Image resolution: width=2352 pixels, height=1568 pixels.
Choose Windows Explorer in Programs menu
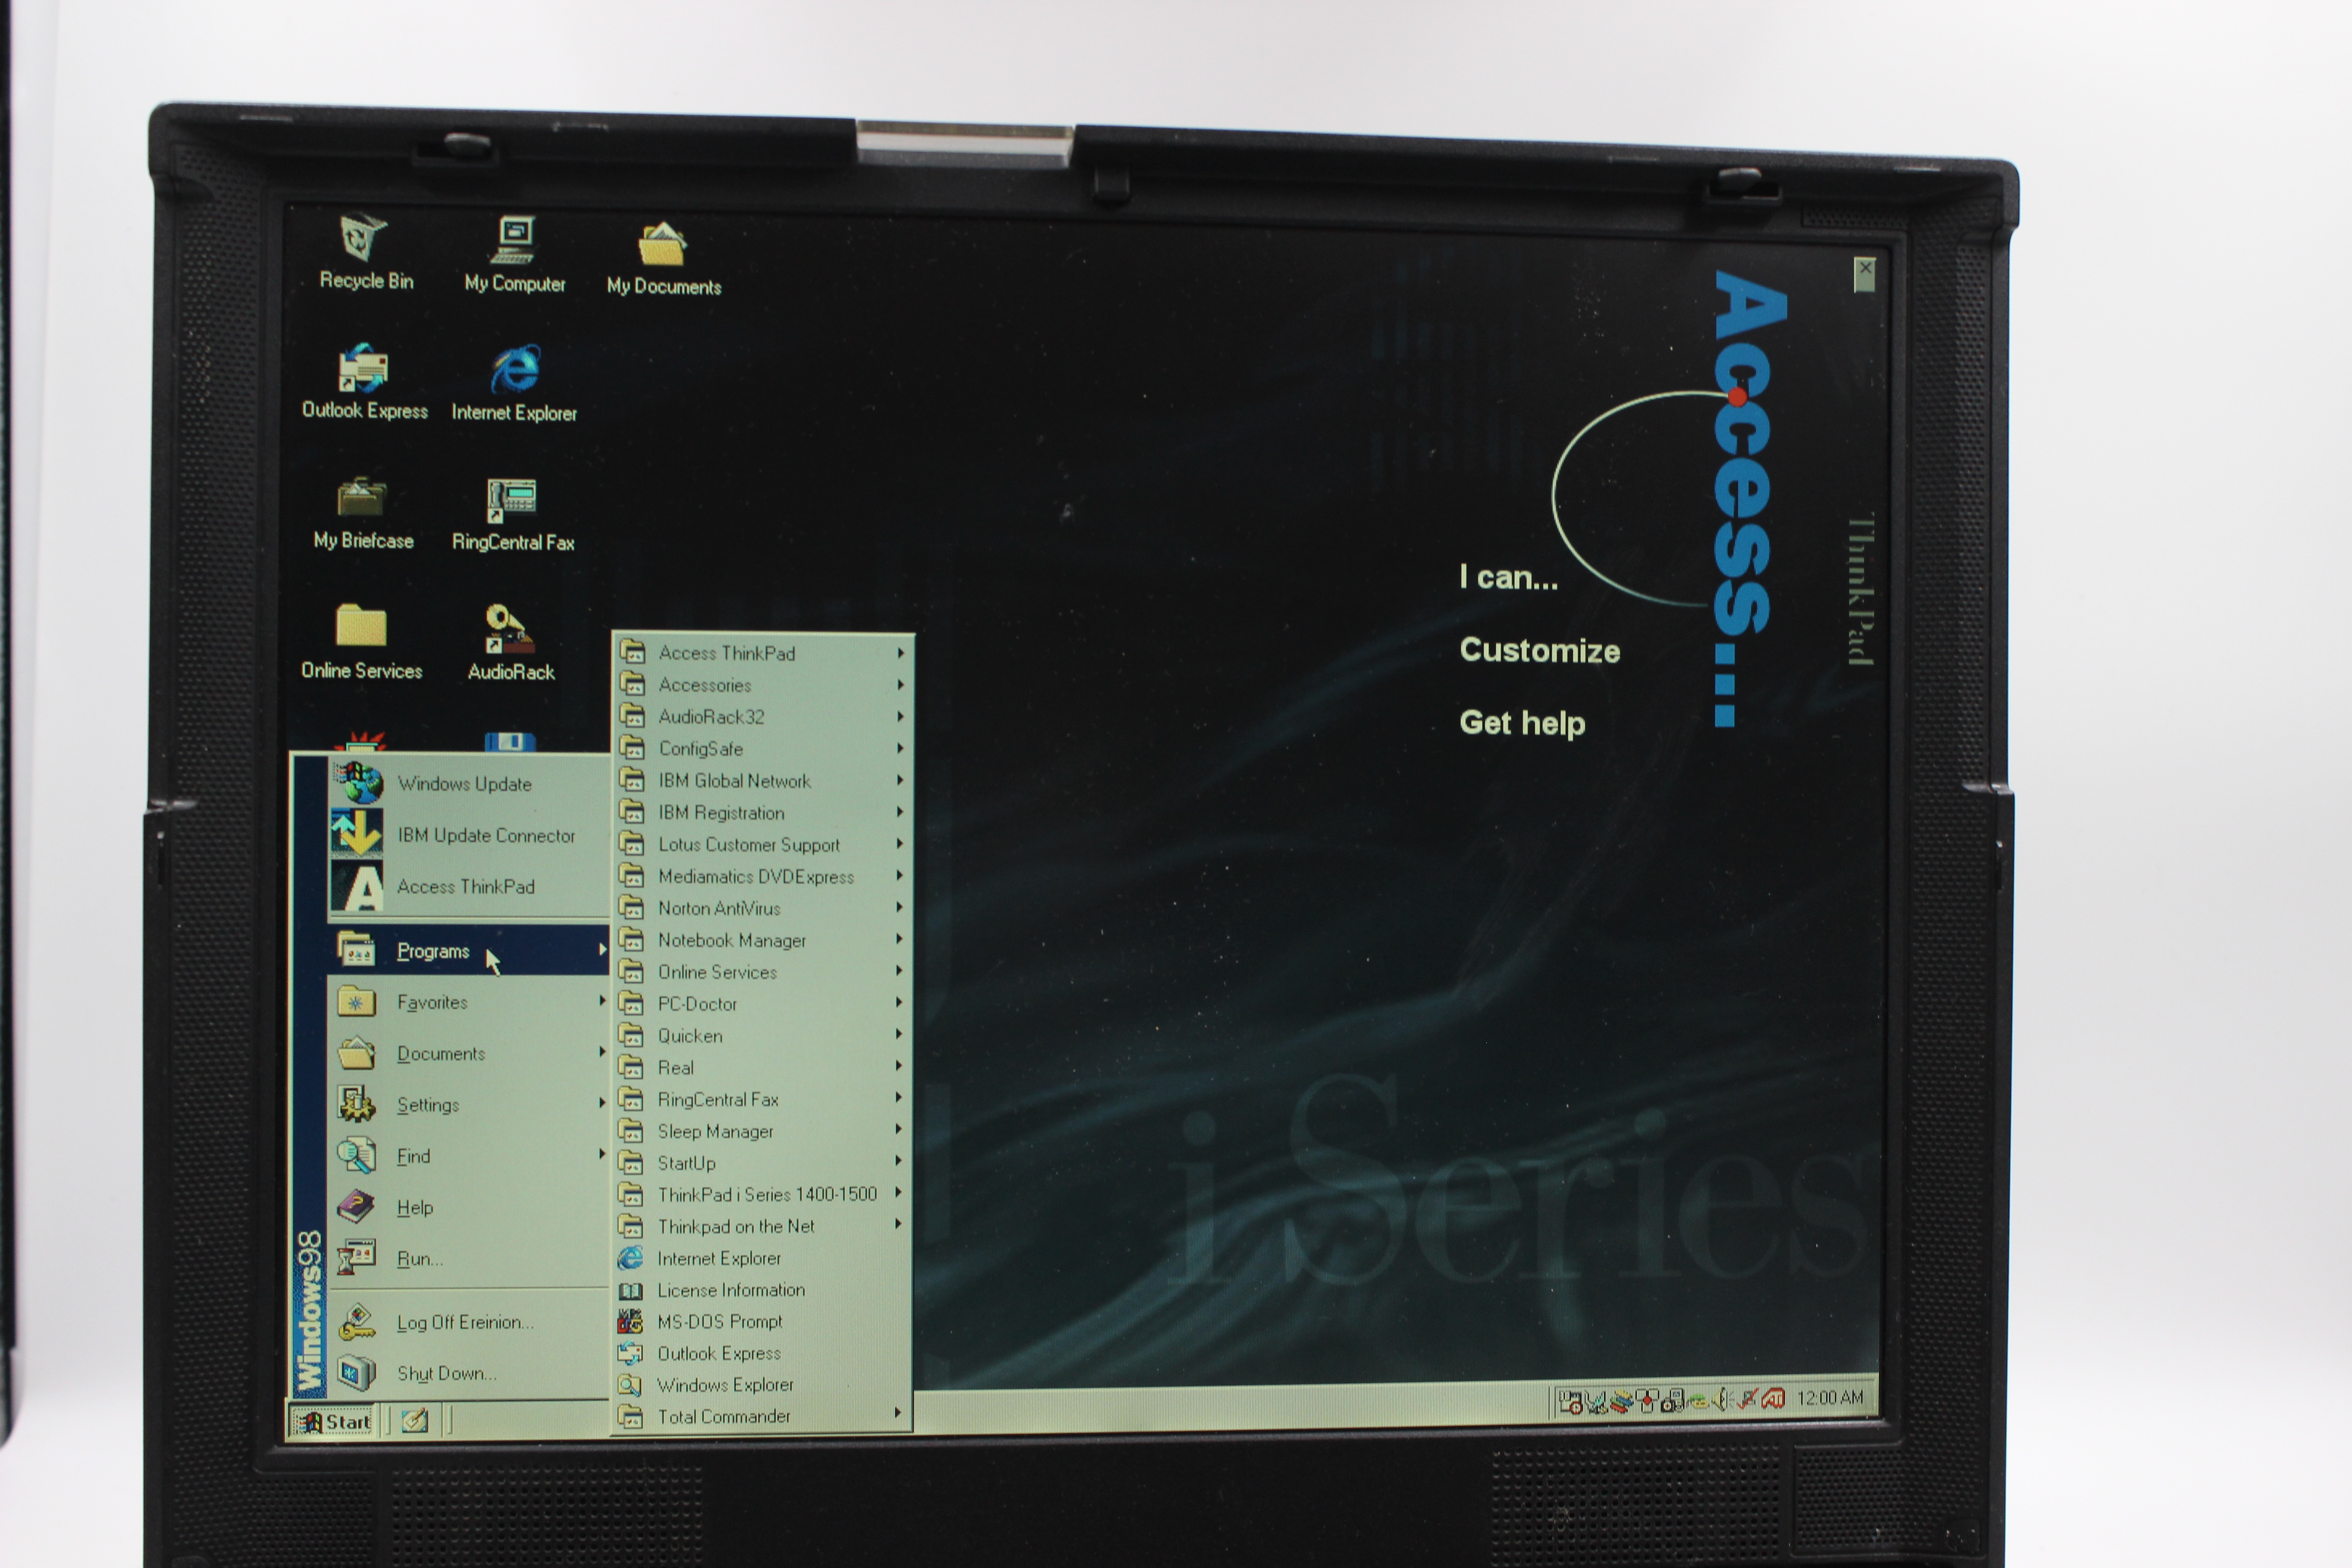pyautogui.click(x=725, y=1385)
